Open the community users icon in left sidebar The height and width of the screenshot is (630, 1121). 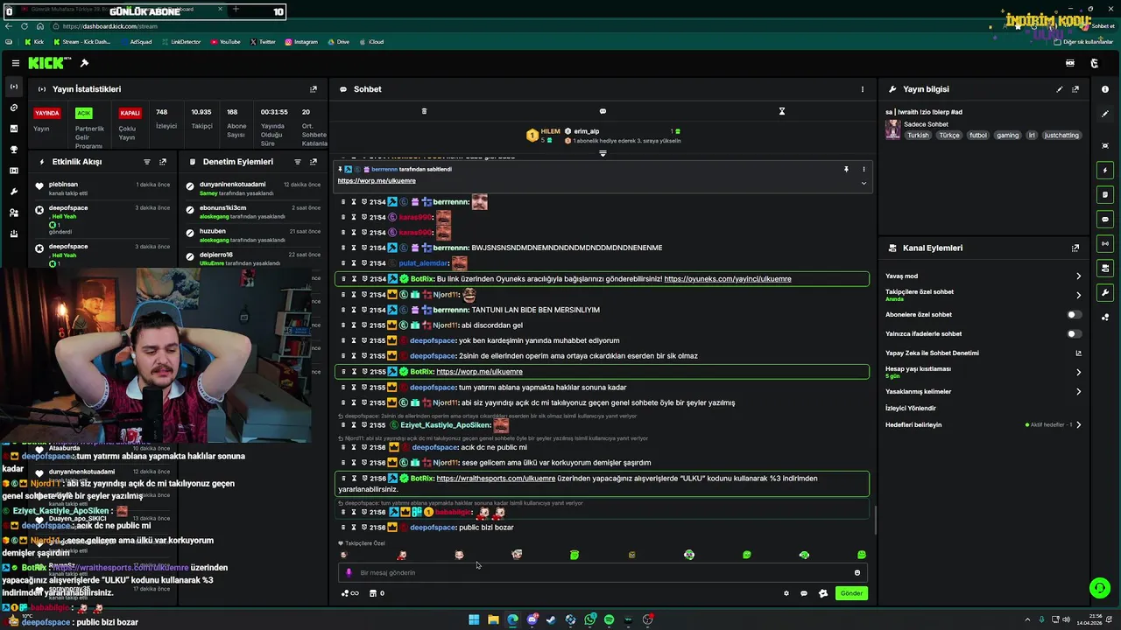tap(13, 213)
